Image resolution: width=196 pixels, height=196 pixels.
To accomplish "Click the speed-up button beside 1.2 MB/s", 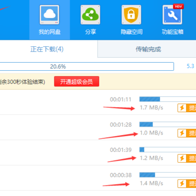I will click(x=187, y=158).
